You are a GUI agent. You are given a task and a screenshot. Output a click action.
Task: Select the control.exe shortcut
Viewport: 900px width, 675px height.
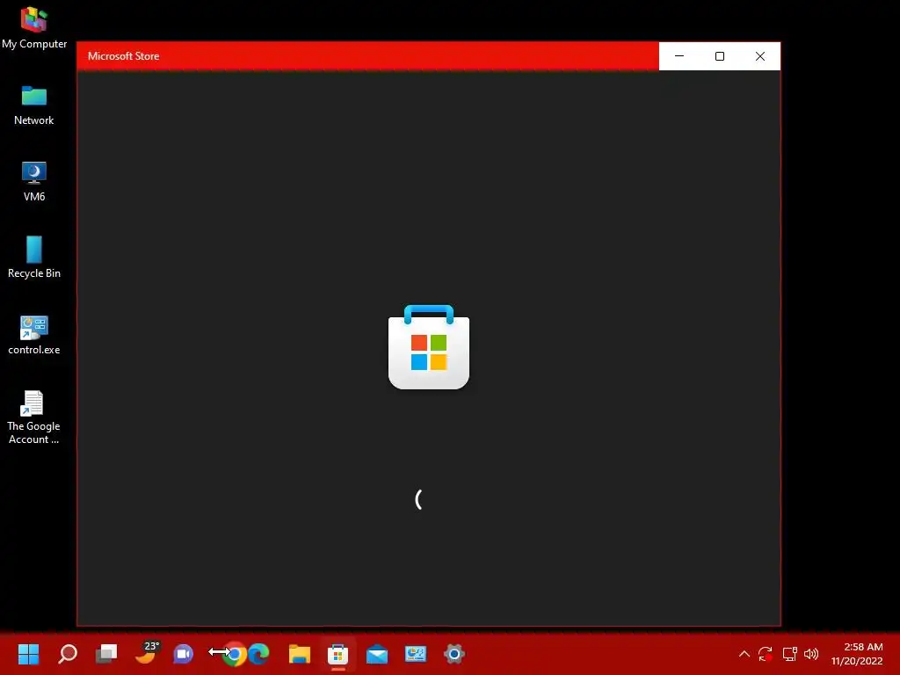click(x=34, y=335)
